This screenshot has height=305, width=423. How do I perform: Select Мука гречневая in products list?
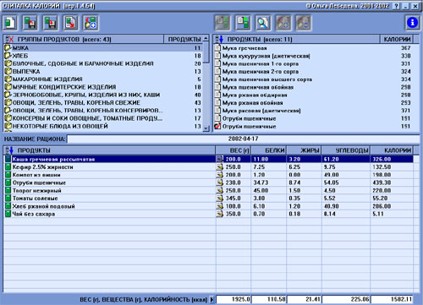(x=313, y=48)
